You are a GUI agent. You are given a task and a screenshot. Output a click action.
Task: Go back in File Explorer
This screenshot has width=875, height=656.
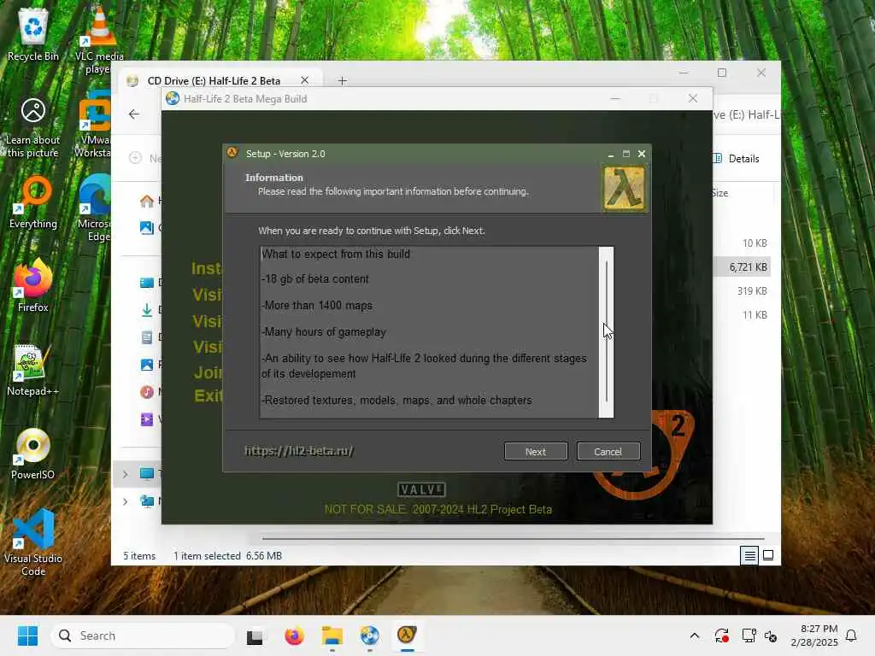[134, 114]
